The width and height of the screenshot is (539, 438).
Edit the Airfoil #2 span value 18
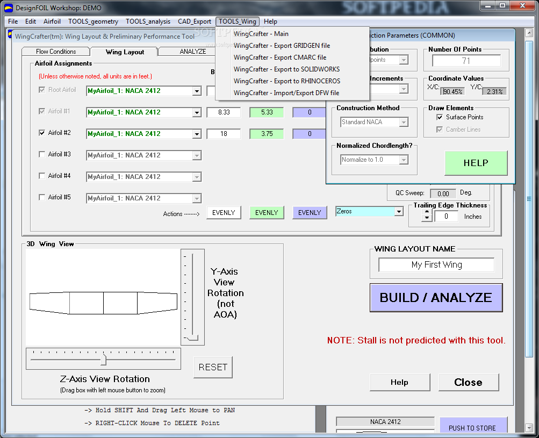click(224, 134)
